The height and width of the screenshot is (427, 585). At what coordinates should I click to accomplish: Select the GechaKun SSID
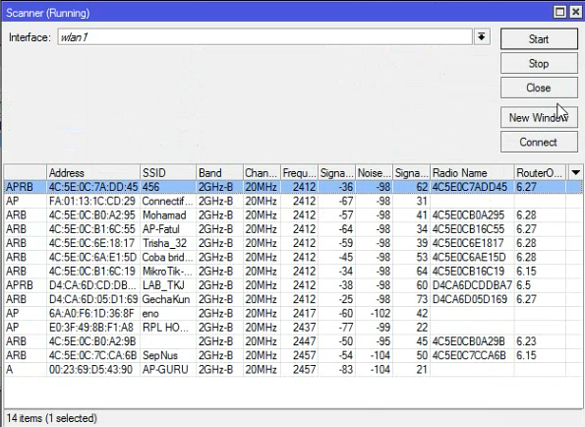pyautogui.click(x=166, y=299)
